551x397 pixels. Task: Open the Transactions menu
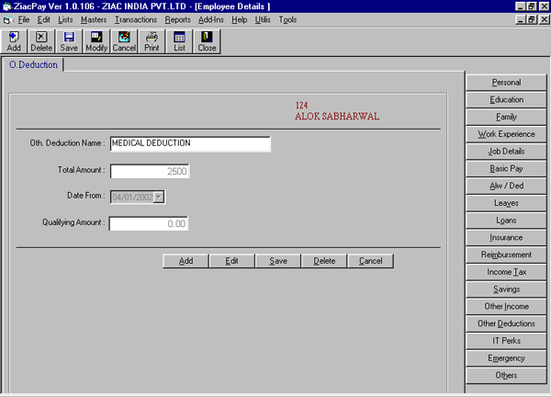136,19
